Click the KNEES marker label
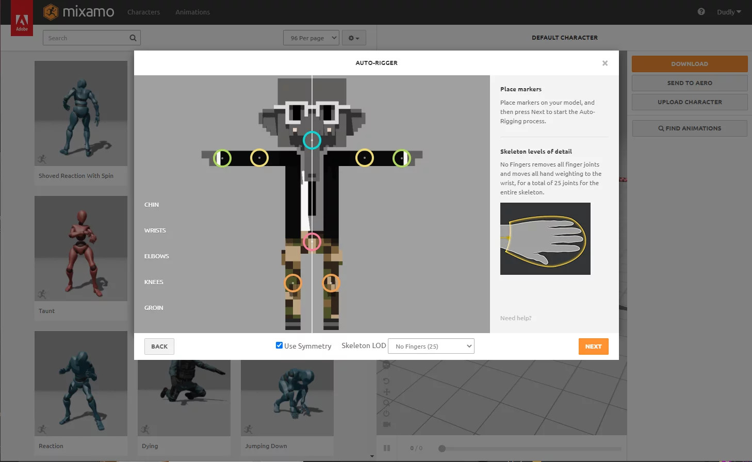Screen dimensions: 752x462 pyautogui.click(x=154, y=282)
